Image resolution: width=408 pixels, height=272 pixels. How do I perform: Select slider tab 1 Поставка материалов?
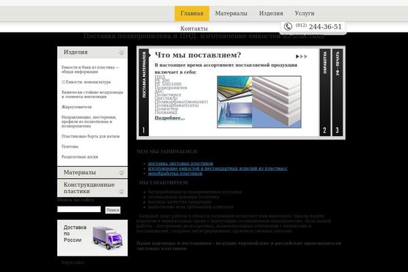[x=144, y=92]
